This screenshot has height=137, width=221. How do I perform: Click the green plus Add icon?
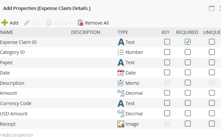(4, 23)
